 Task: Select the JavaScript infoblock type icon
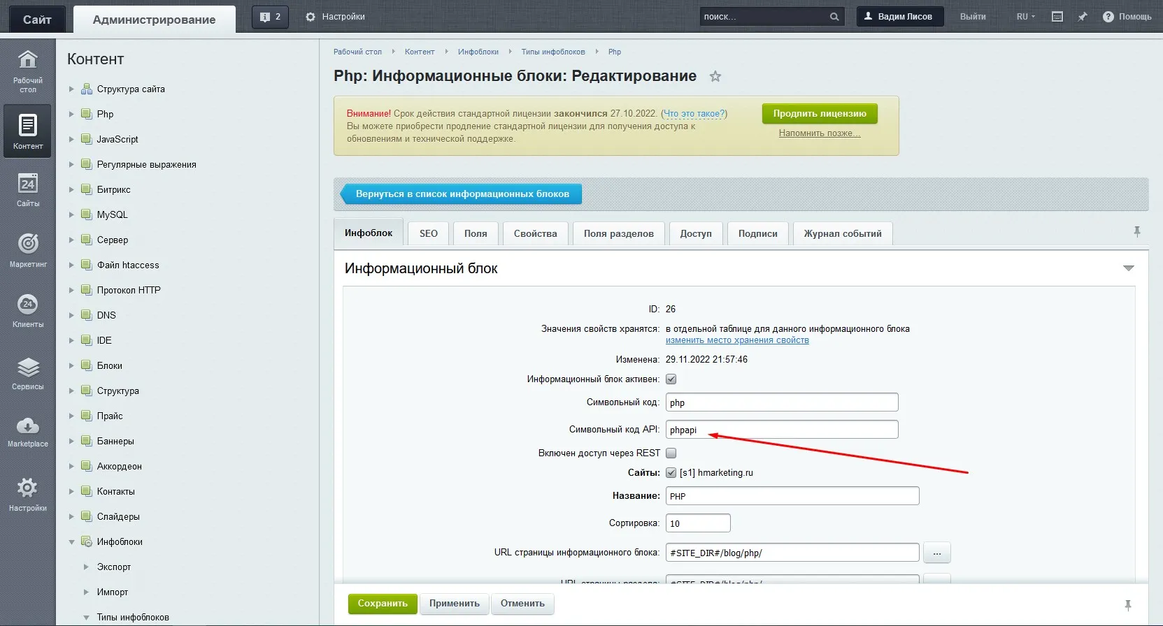click(87, 139)
